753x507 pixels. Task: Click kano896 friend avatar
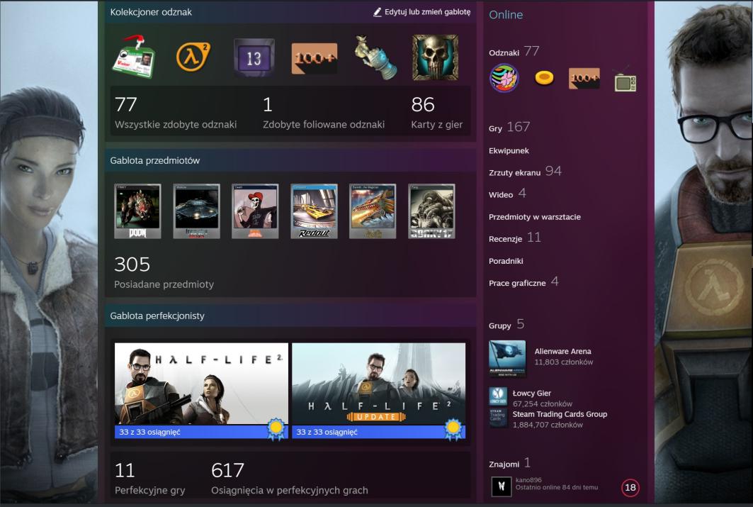click(x=501, y=486)
